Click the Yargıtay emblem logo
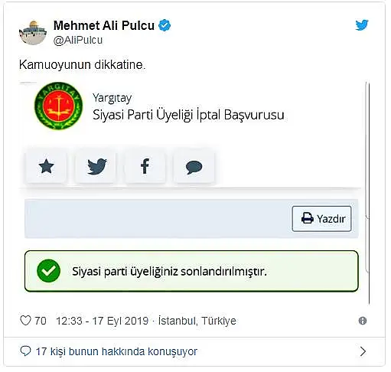 [x=59, y=106]
